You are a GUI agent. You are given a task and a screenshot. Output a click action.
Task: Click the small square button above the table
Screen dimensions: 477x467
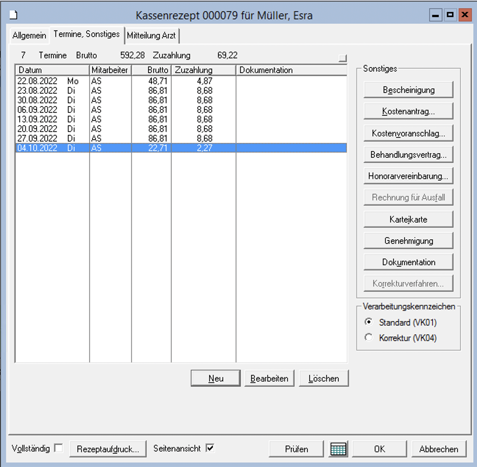pos(343,58)
